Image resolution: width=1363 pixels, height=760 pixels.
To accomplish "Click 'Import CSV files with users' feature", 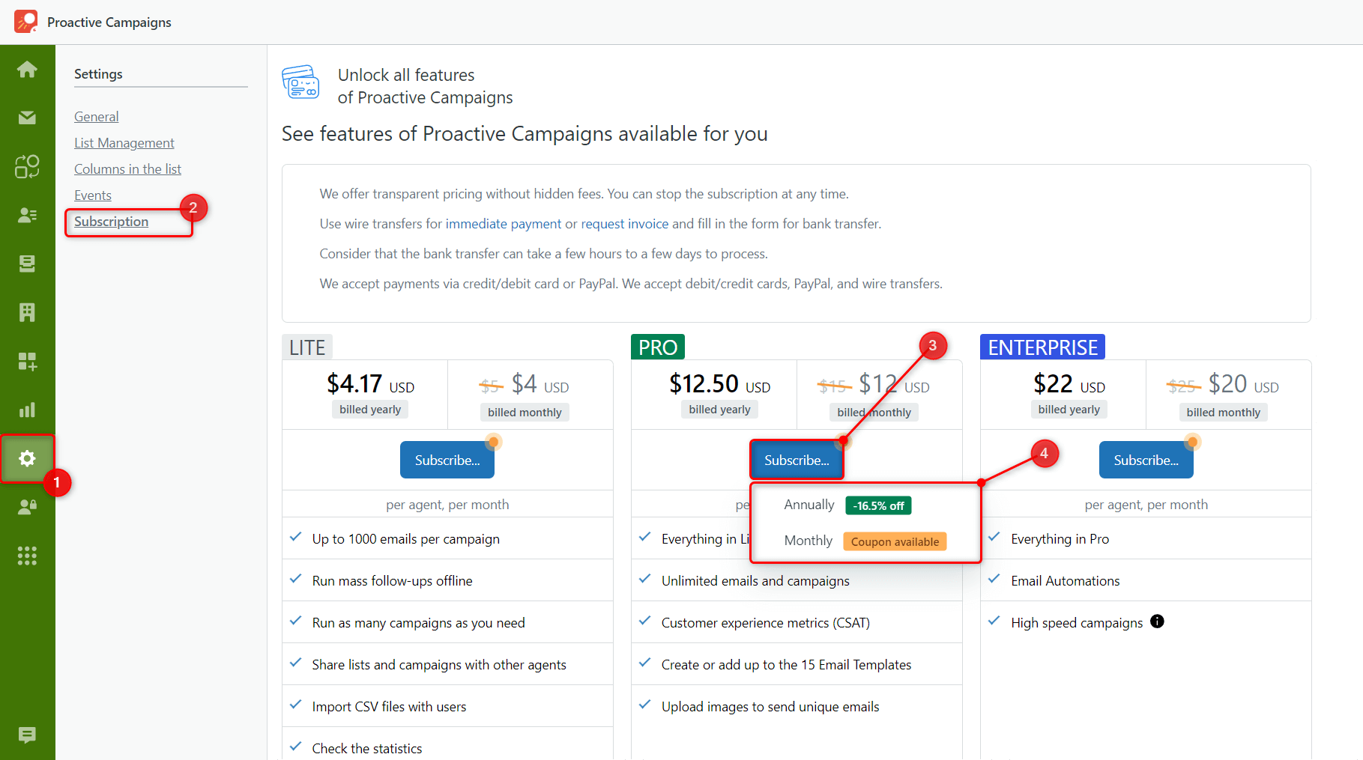I will [x=389, y=707].
